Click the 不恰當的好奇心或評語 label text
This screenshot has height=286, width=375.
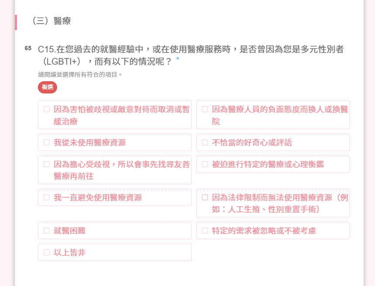(x=252, y=142)
